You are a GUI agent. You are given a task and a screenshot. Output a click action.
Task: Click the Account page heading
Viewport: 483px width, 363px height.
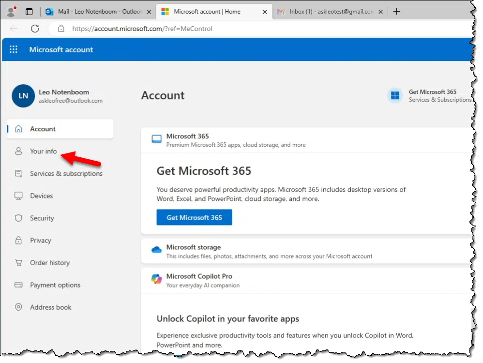coord(163,95)
